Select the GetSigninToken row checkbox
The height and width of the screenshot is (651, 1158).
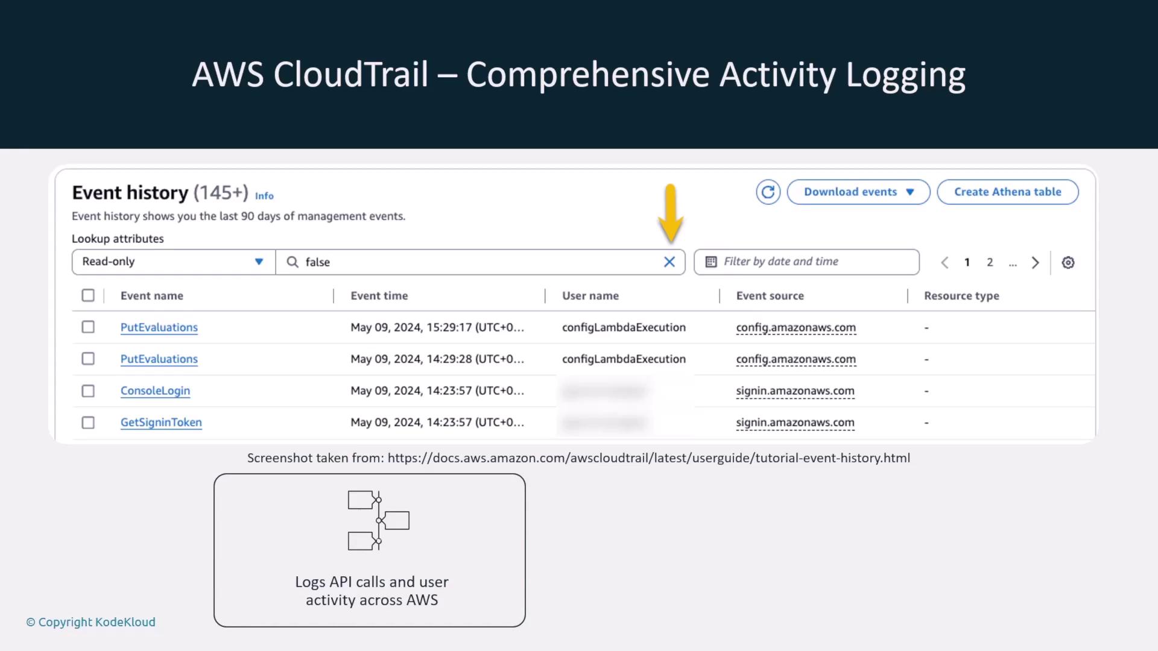[88, 423]
